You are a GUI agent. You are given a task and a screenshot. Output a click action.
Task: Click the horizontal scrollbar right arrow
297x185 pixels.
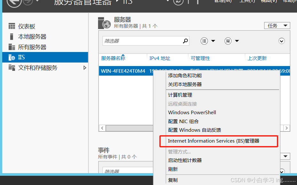286,128
